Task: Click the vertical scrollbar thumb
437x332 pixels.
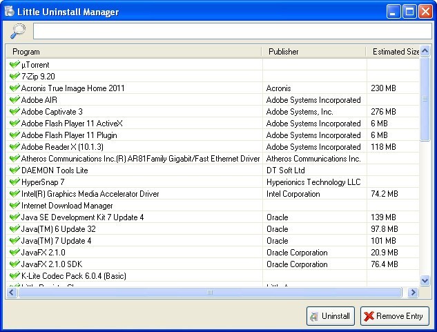Action: 425,99
